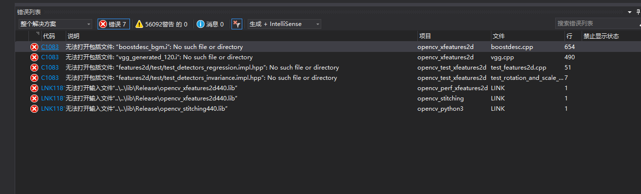Screen dimensions: 641x194
Task: Click LINK file cell in opencv_python3 row
Action: point(498,109)
